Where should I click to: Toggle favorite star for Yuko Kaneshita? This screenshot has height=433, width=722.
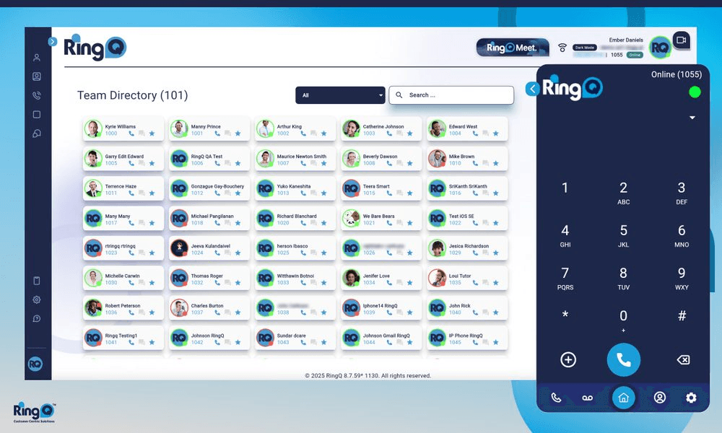point(323,193)
